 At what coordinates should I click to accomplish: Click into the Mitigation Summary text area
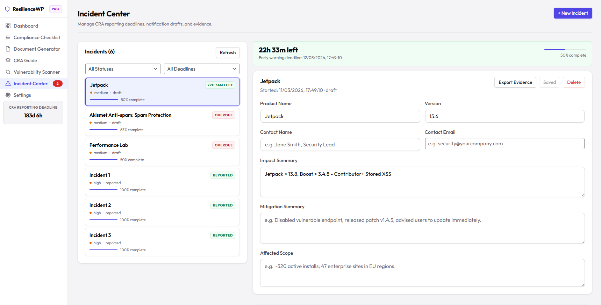click(422, 228)
